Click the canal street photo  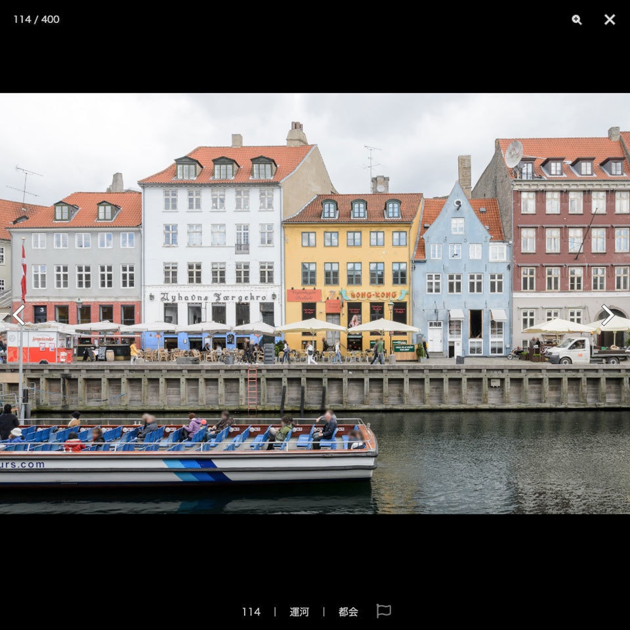(315, 303)
